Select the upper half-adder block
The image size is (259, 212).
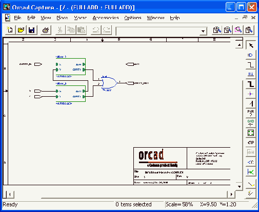[x=71, y=67]
